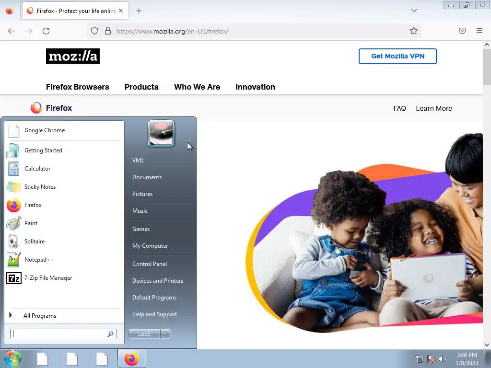This screenshot has height=368, width=491.
Task: Click search magnifier in Start menu
Action: tap(111, 334)
